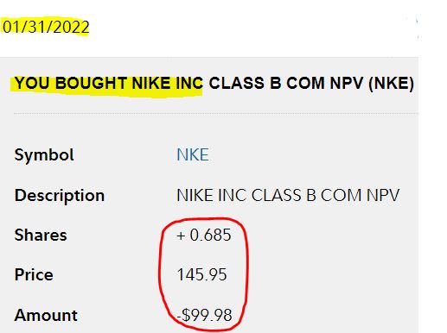
Task: Select the Amount field label
Action: (46, 315)
